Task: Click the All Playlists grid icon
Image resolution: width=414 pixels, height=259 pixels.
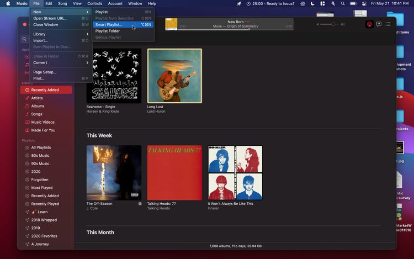Action: tap(27, 147)
